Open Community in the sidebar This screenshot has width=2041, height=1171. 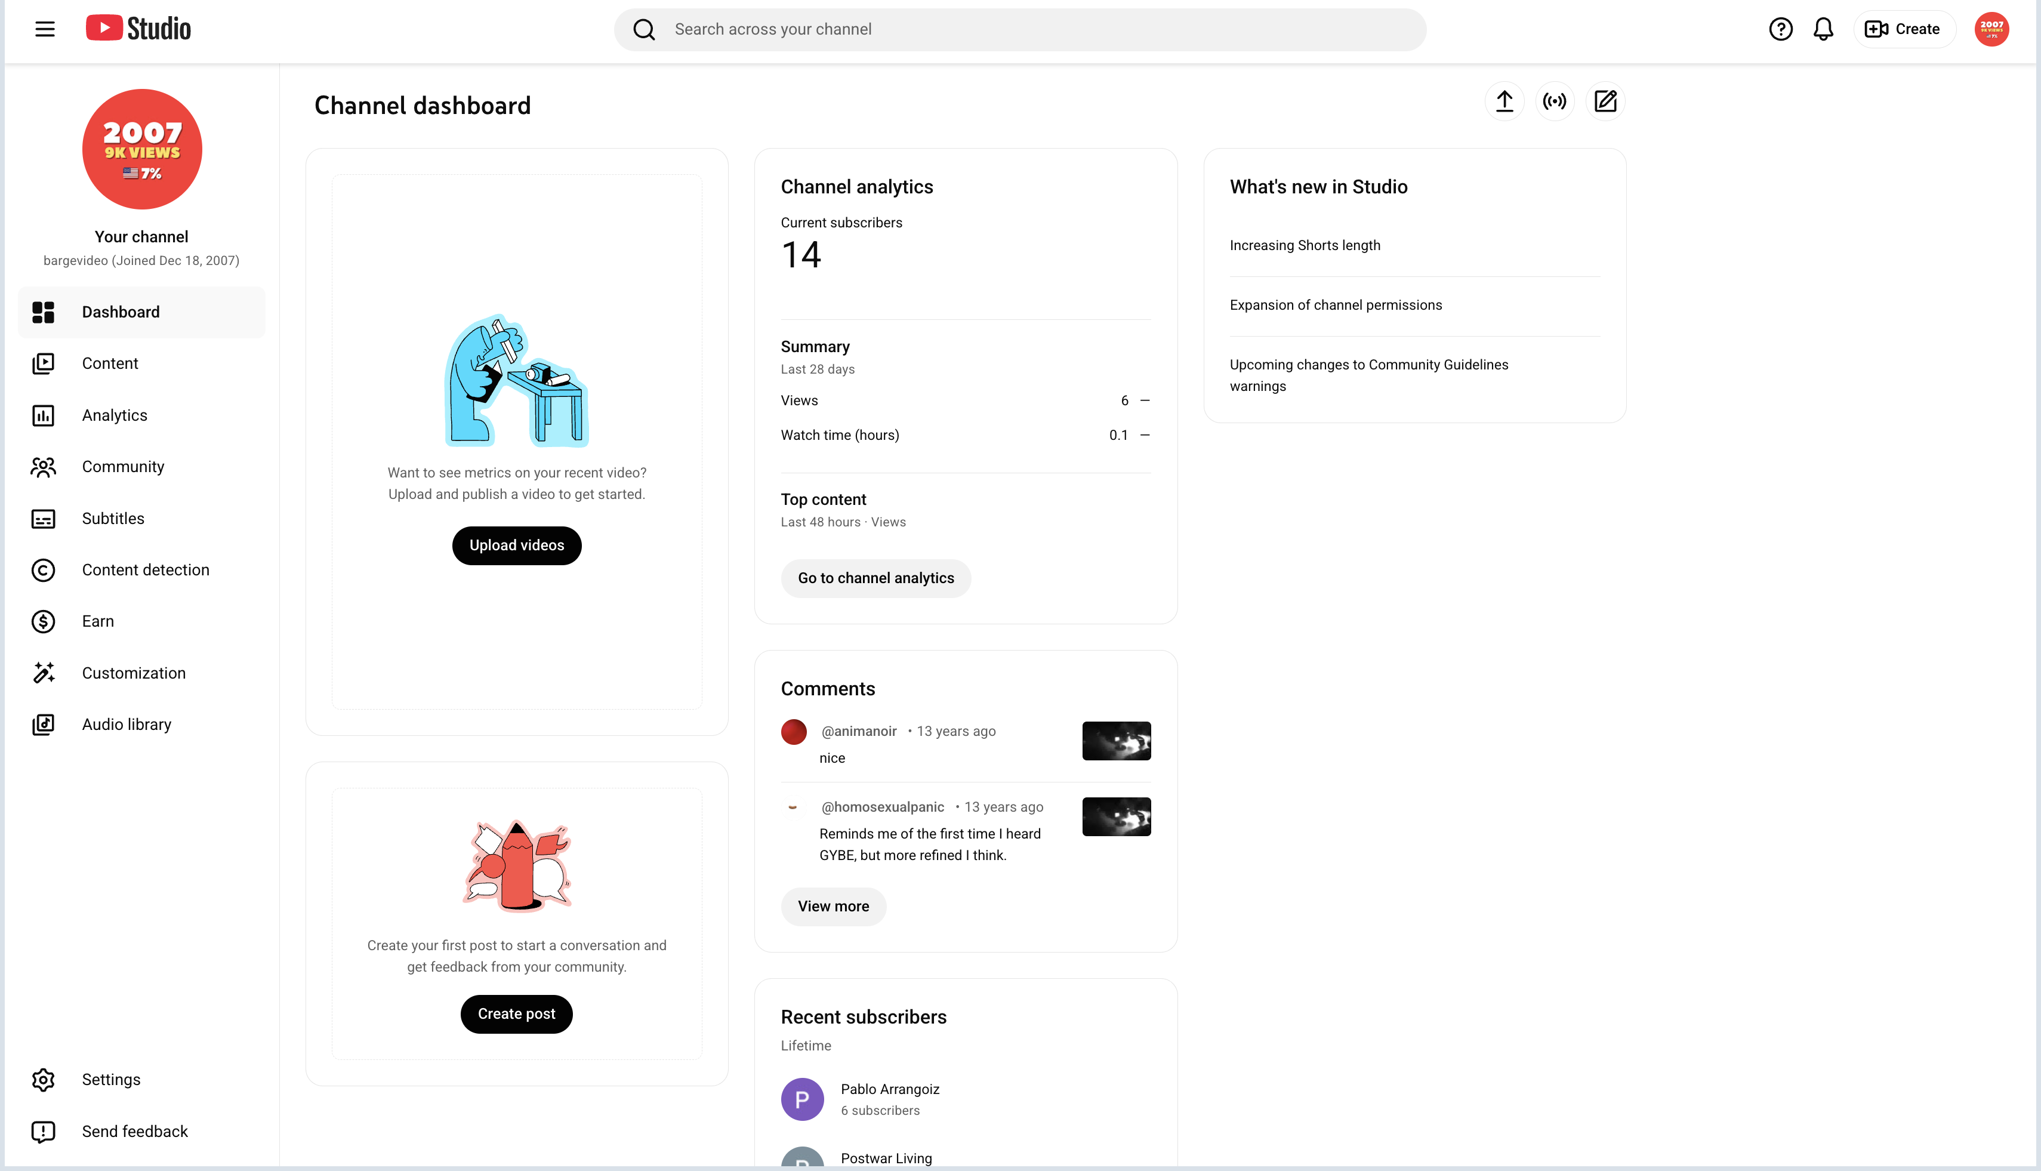coord(141,467)
